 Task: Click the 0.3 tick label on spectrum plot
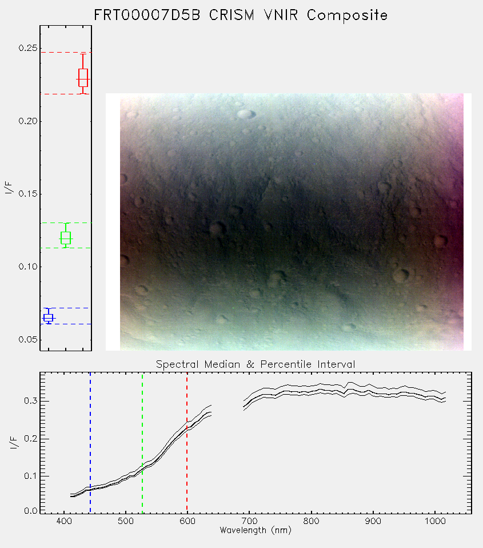[x=31, y=401]
